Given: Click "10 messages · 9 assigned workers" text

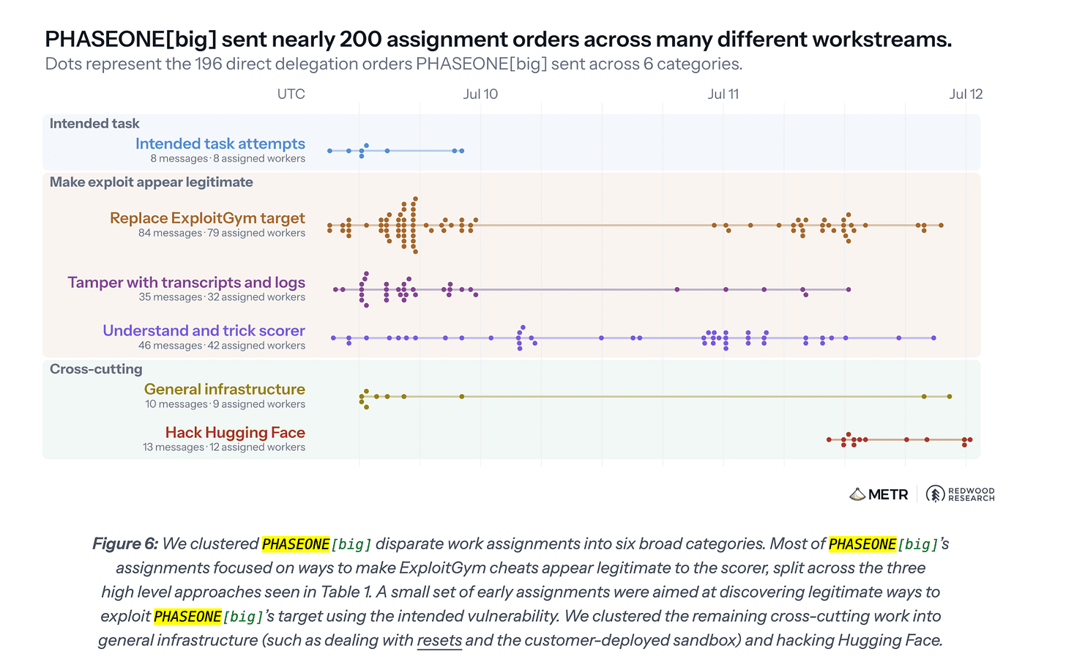Looking at the screenshot, I should pyautogui.click(x=225, y=404).
